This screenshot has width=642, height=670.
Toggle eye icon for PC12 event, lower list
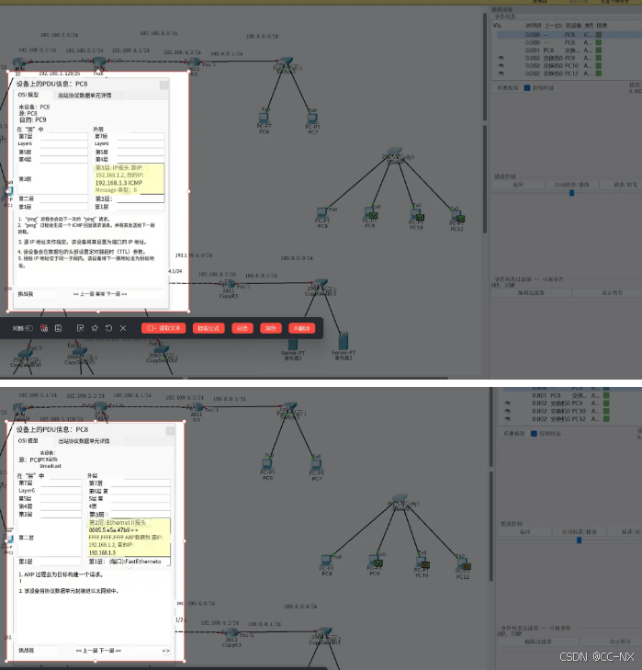(x=508, y=419)
